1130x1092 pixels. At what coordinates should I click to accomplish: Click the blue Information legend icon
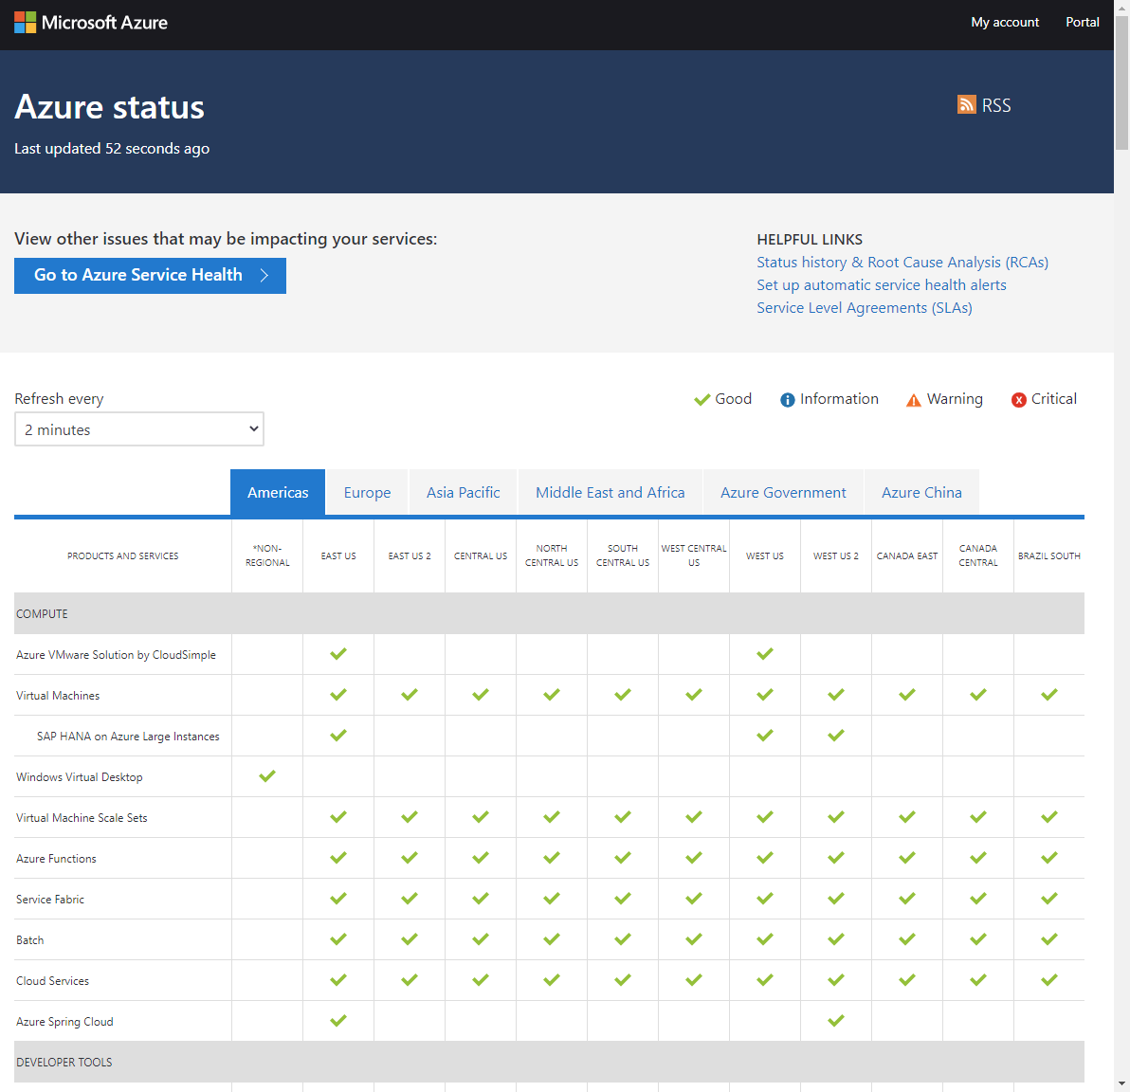(x=787, y=400)
